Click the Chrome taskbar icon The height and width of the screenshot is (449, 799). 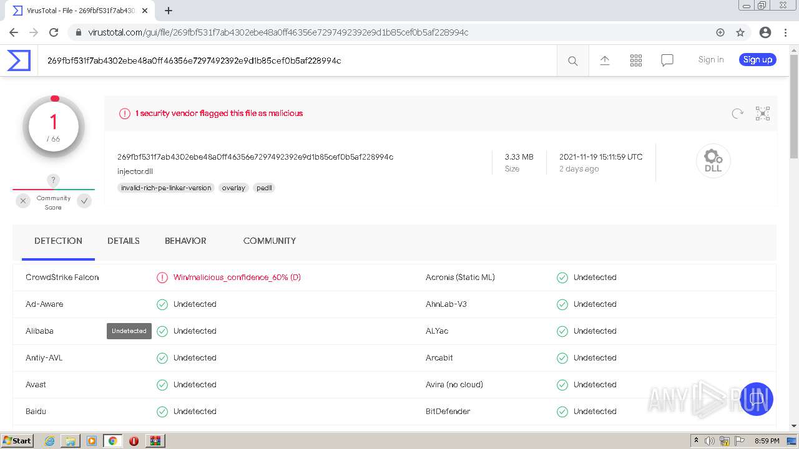click(x=112, y=441)
